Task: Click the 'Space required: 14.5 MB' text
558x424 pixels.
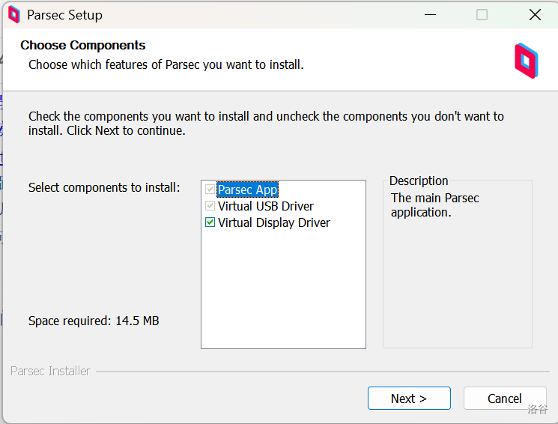Action: coord(94,321)
